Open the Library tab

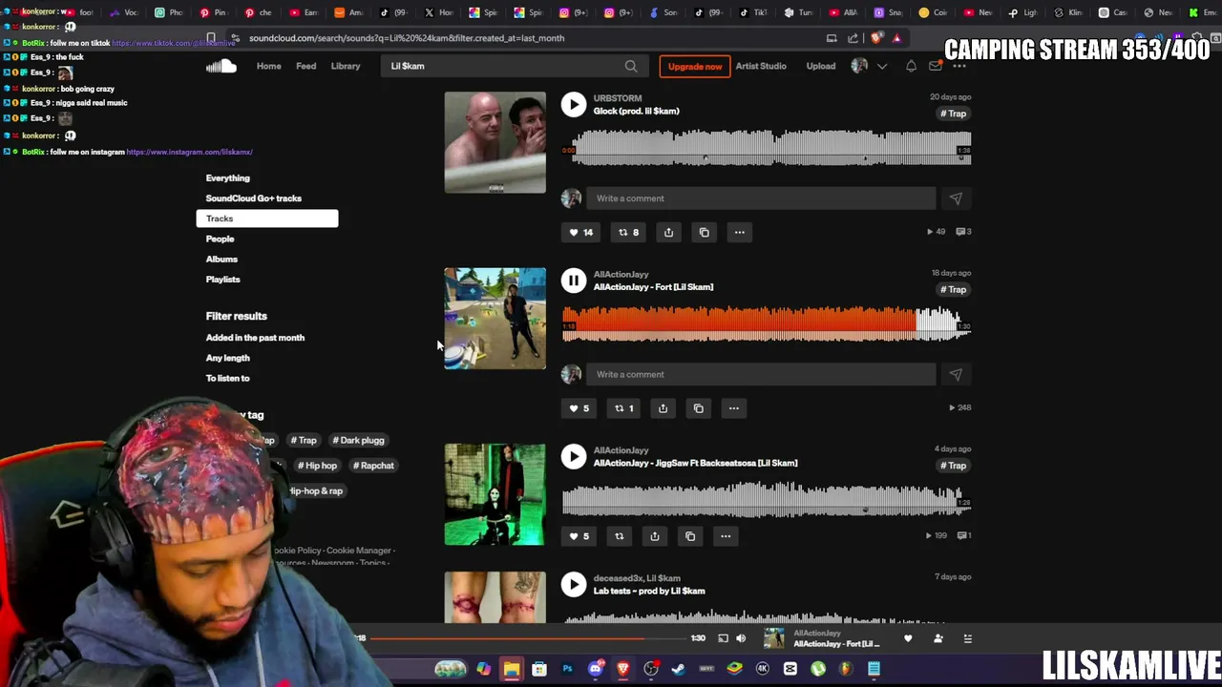pyautogui.click(x=346, y=66)
